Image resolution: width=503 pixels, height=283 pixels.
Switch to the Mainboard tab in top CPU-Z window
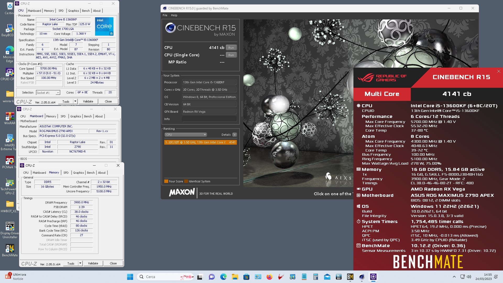click(x=34, y=11)
